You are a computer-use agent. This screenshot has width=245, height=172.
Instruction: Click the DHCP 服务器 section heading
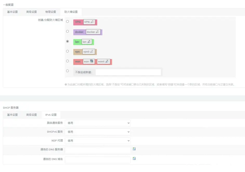point(11,108)
